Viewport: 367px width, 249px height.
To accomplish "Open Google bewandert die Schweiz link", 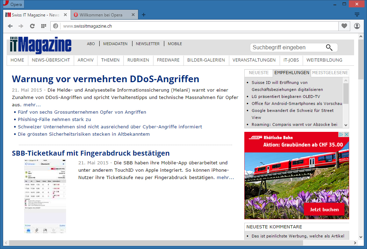I will tap(293, 114).
